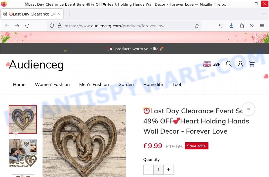
Task: Save page to Pocket icon
Action: click(221, 26)
